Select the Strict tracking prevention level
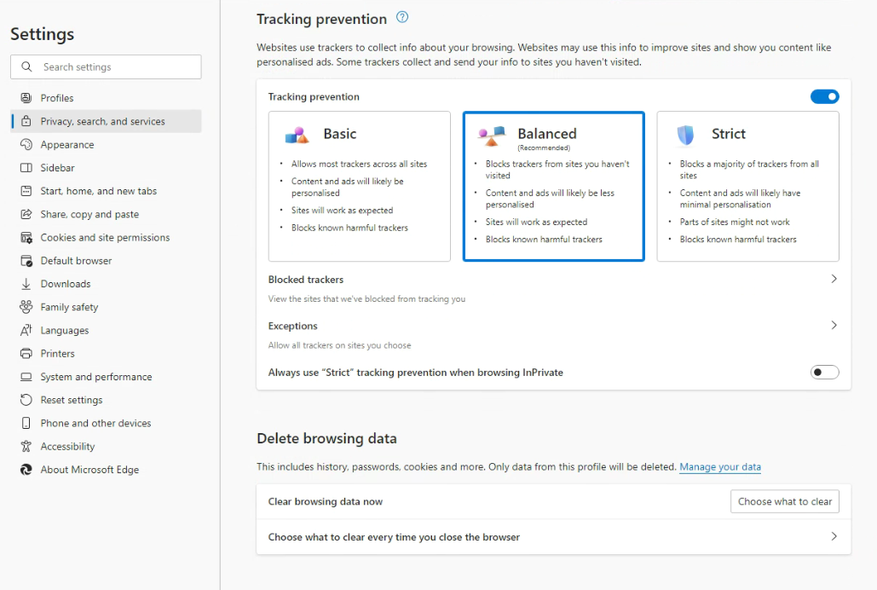 coord(747,185)
